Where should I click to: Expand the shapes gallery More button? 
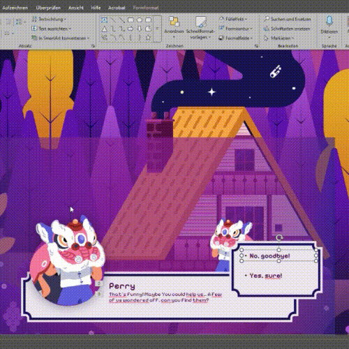[x=157, y=29]
